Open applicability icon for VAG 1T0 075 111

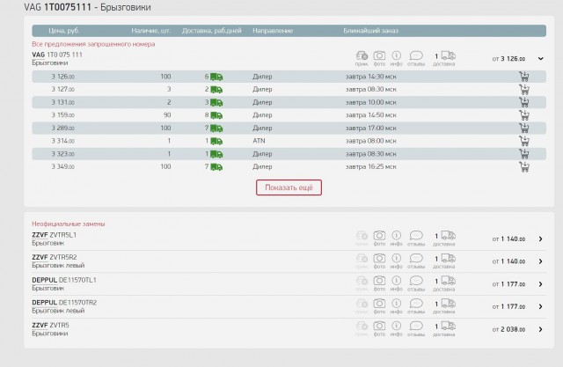coord(362,58)
